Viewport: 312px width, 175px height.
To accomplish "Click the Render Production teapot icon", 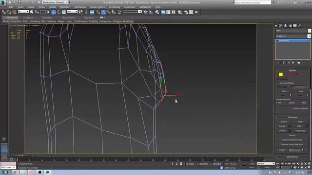I will pyautogui.click(x=196, y=12).
